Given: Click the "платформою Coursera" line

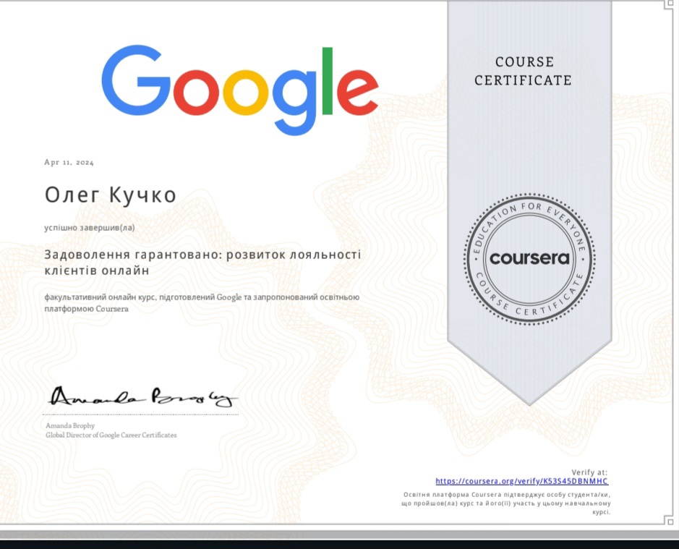Looking at the screenshot, I should pyautogui.click(x=86, y=309).
